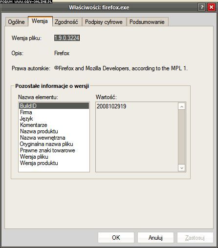This screenshot has height=248, width=218.
Task: Select Nazwa produktu list item
Action: 54,131
